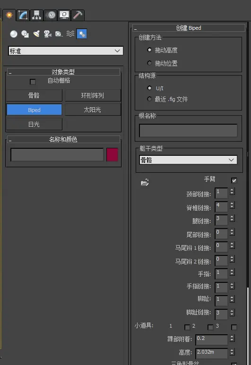Click the 日光 button

34,124
